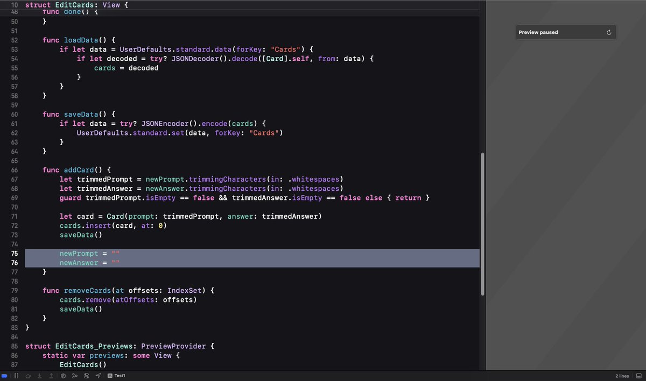The image size is (646, 381).
Task: Open the Environment Overrides icon
Action: click(x=87, y=376)
